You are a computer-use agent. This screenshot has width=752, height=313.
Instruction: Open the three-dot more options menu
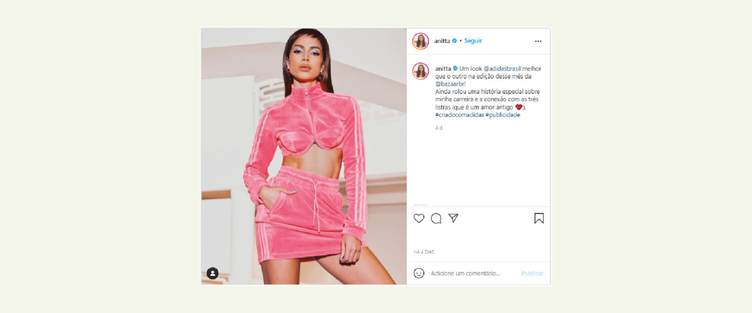538,41
